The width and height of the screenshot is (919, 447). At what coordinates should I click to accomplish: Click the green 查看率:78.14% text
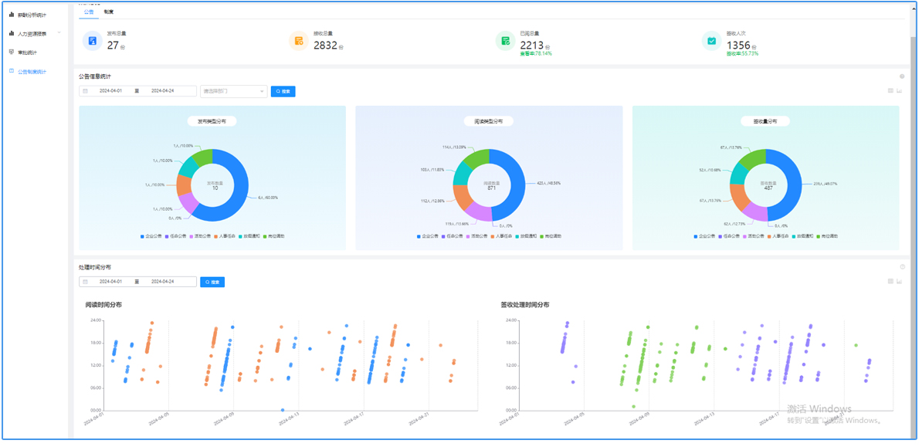[536, 54]
